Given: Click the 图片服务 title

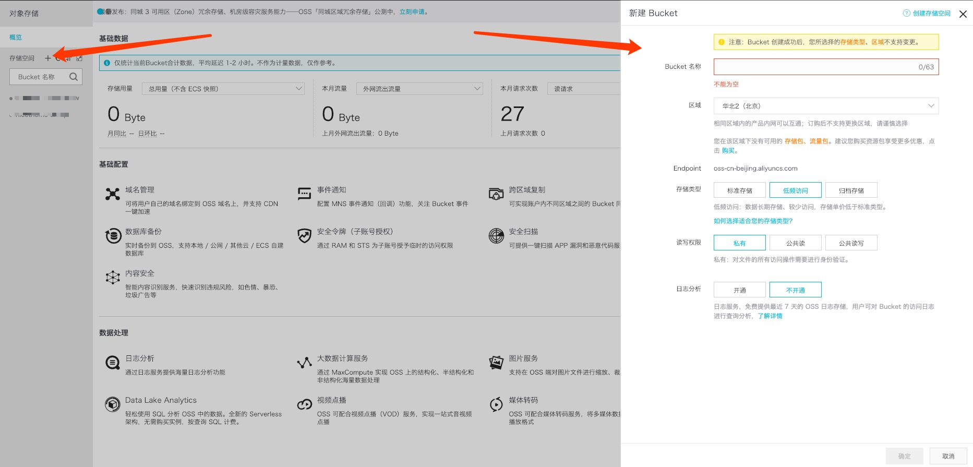Looking at the screenshot, I should [523, 358].
